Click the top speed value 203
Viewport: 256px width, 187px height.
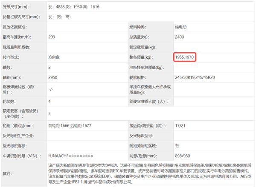coord(52,37)
